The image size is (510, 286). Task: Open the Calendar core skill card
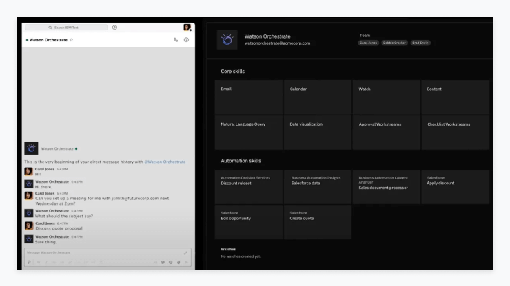pyautogui.click(x=318, y=98)
